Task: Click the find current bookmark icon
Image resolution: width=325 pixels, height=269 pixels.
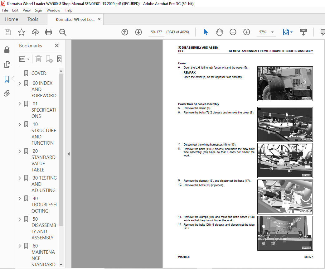Action: [x=59, y=59]
